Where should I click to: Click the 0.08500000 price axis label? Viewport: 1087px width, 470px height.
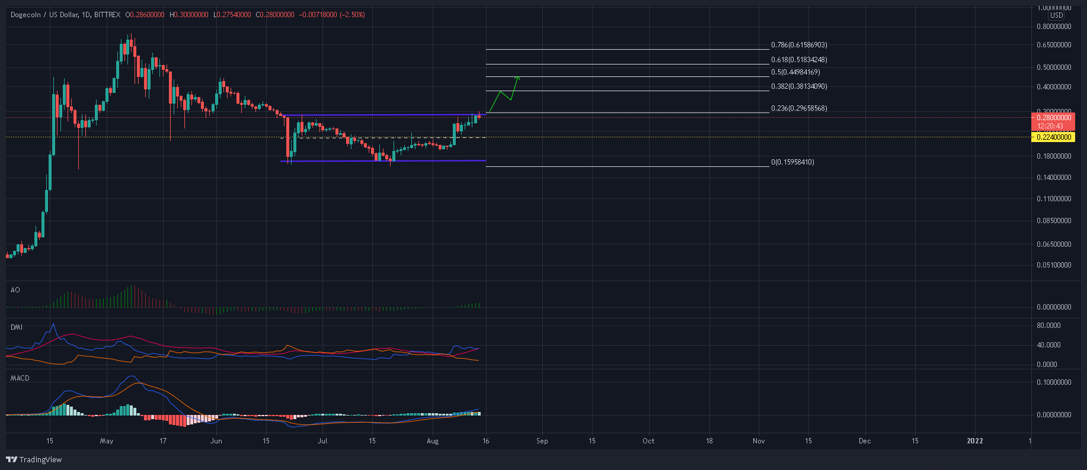coord(1053,221)
